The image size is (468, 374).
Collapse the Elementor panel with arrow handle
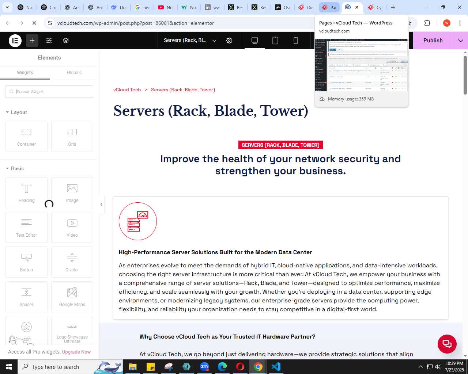point(101,205)
